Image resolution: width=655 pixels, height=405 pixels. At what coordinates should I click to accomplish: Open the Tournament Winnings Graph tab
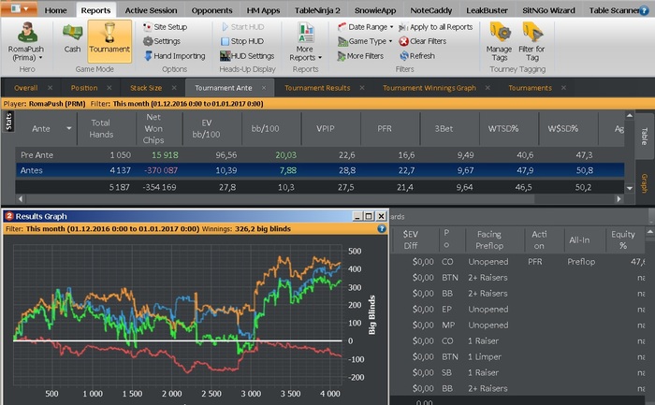pos(429,88)
